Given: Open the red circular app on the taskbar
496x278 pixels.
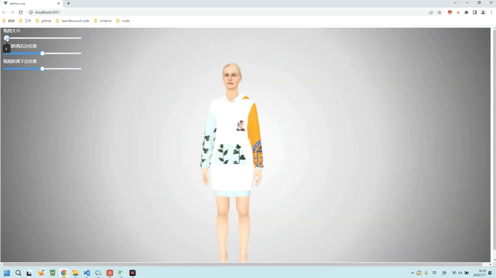Looking at the screenshot, I should coord(110,273).
